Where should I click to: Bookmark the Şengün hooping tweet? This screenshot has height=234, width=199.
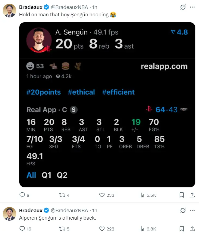click(182, 195)
